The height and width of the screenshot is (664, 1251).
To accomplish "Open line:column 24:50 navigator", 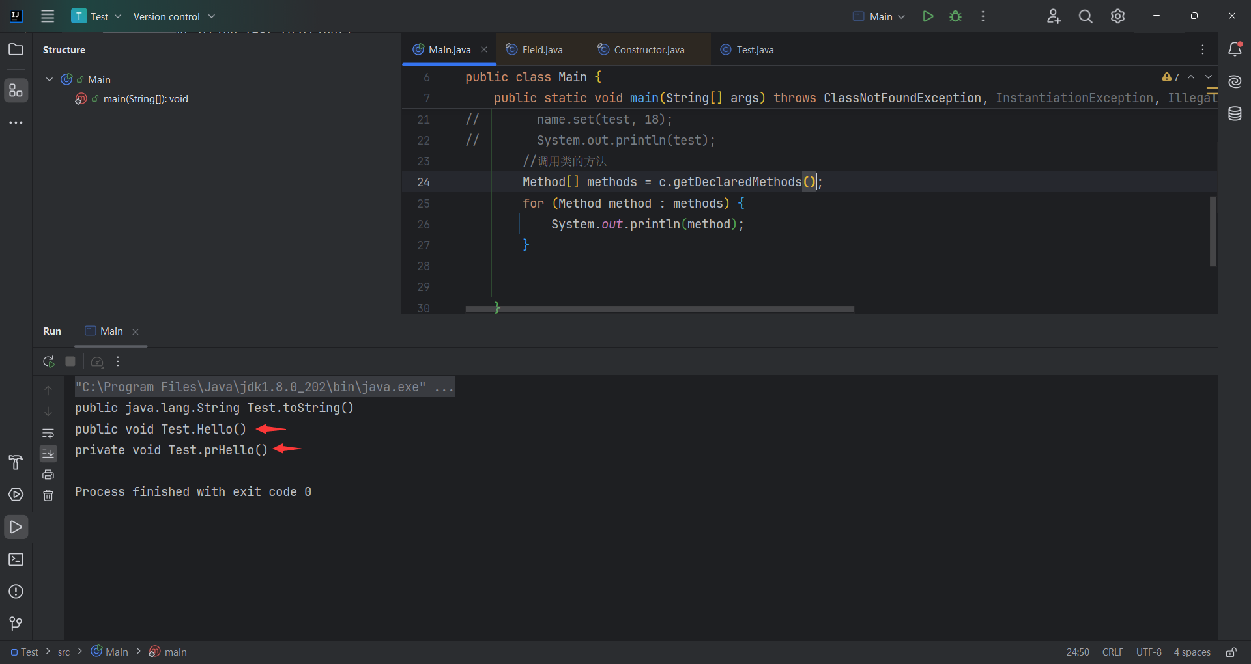I will coord(1078,652).
